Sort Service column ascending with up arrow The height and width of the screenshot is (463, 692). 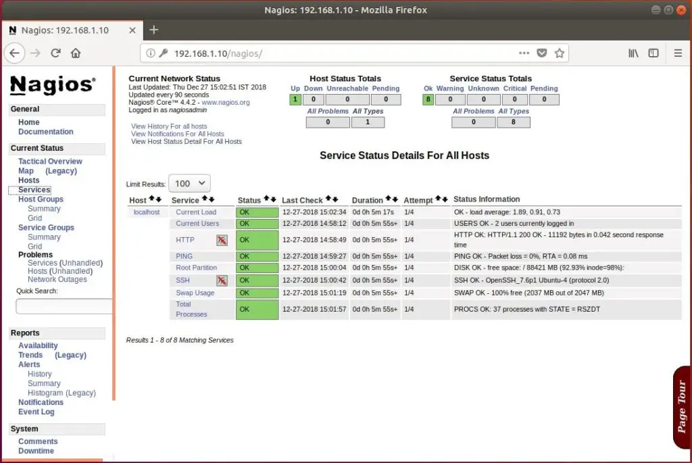(205, 199)
